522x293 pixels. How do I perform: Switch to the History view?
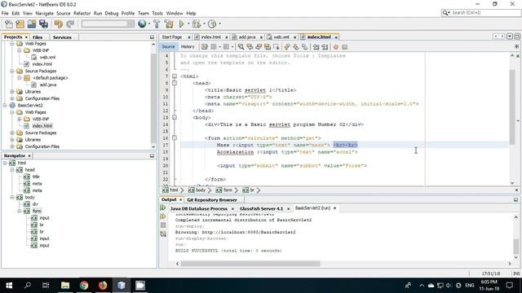tap(188, 47)
